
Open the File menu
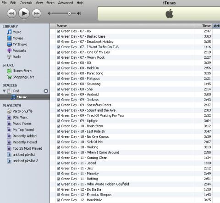click(4, 3)
